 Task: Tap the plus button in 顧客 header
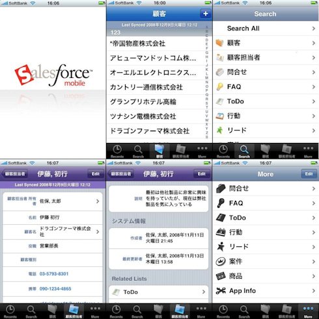coord(205,14)
